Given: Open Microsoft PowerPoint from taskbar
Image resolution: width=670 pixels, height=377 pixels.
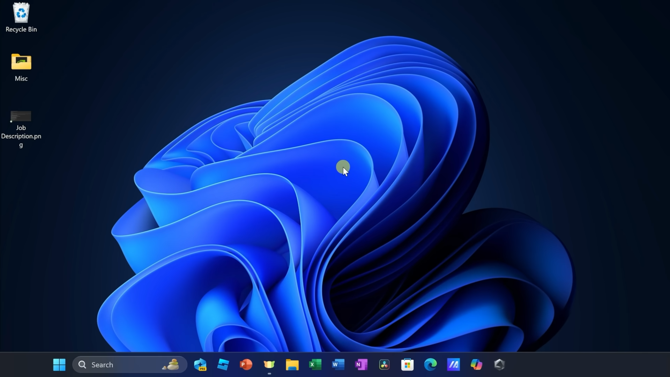Looking at the screenshot, I should click(x=246, y=364).
